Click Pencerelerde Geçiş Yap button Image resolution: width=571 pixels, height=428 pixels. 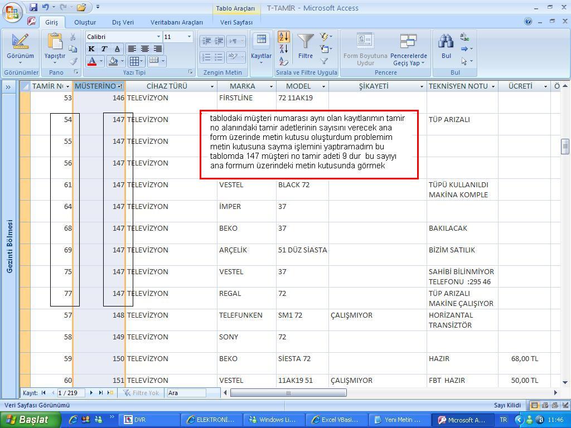[408, 49]
